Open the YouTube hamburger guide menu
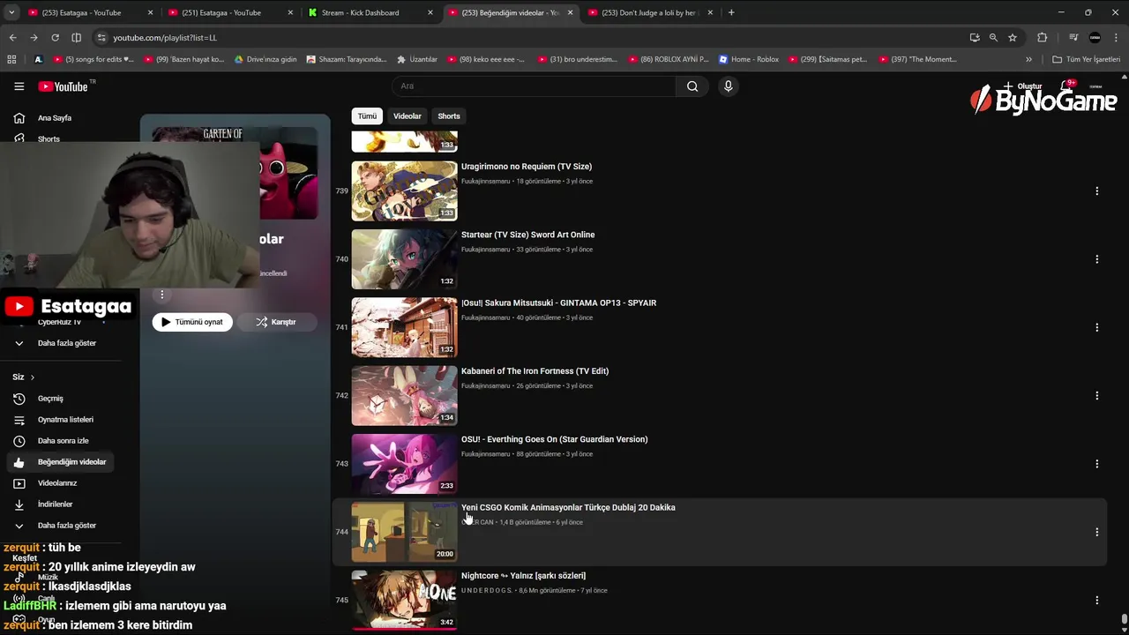The width and height of the screenshot is (1129, 635). point(19,86)
